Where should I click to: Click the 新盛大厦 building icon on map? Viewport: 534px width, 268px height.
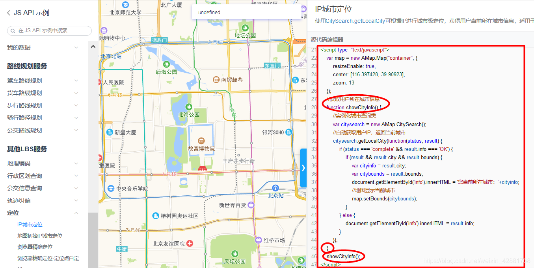(x=109, y=132)
